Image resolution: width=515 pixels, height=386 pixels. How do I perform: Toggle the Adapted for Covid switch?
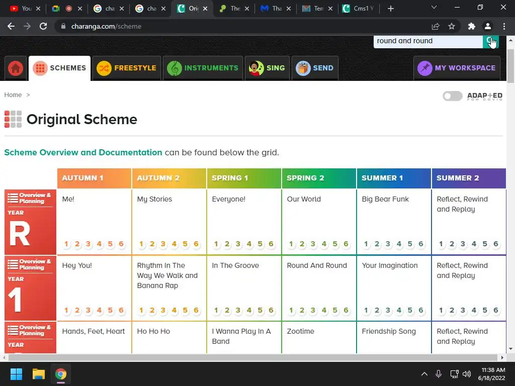pyautogui.click(x=452, y=96)
